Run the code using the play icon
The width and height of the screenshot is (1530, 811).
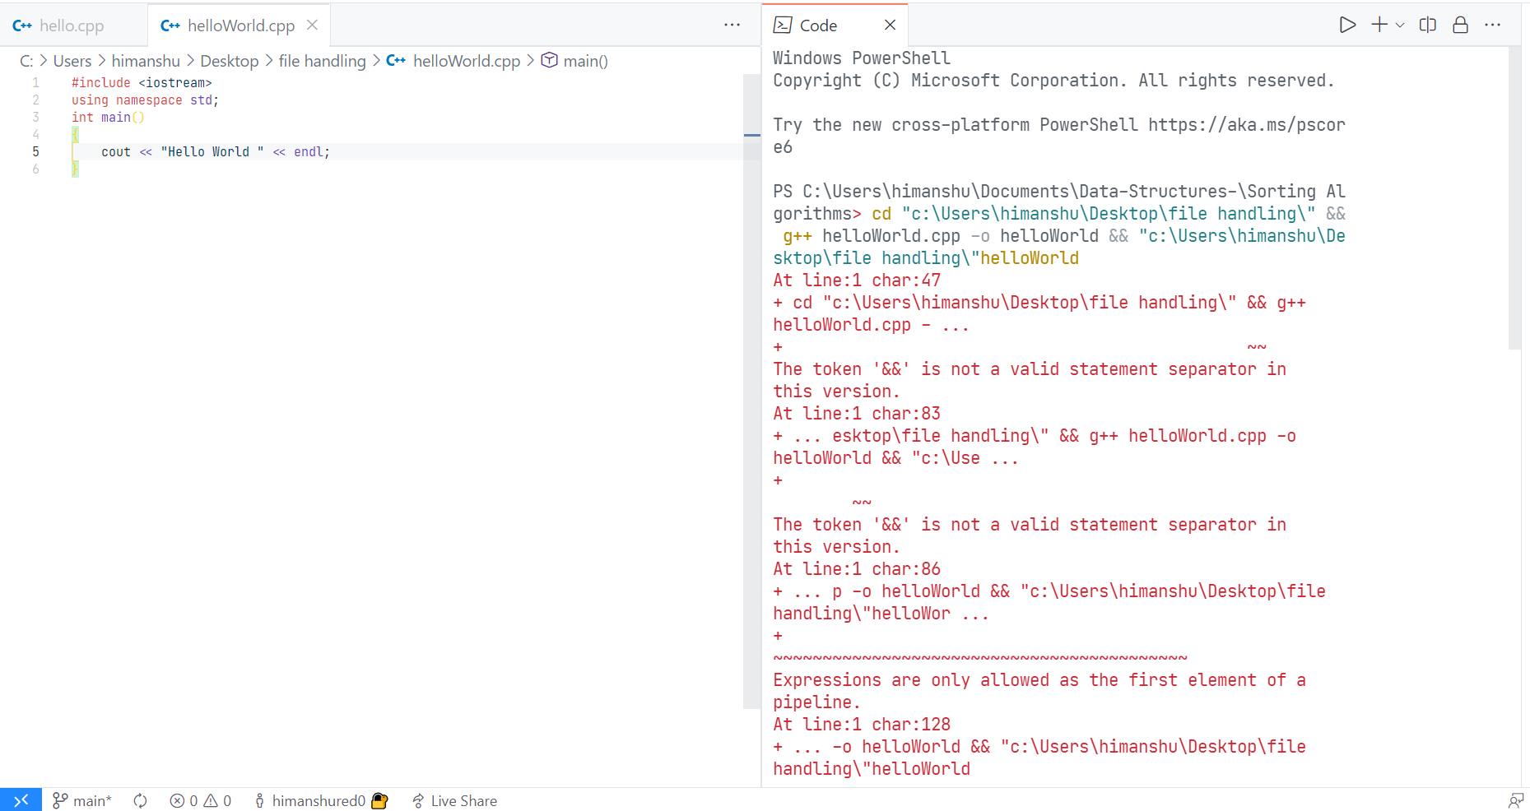click(x=1347, y=25)
